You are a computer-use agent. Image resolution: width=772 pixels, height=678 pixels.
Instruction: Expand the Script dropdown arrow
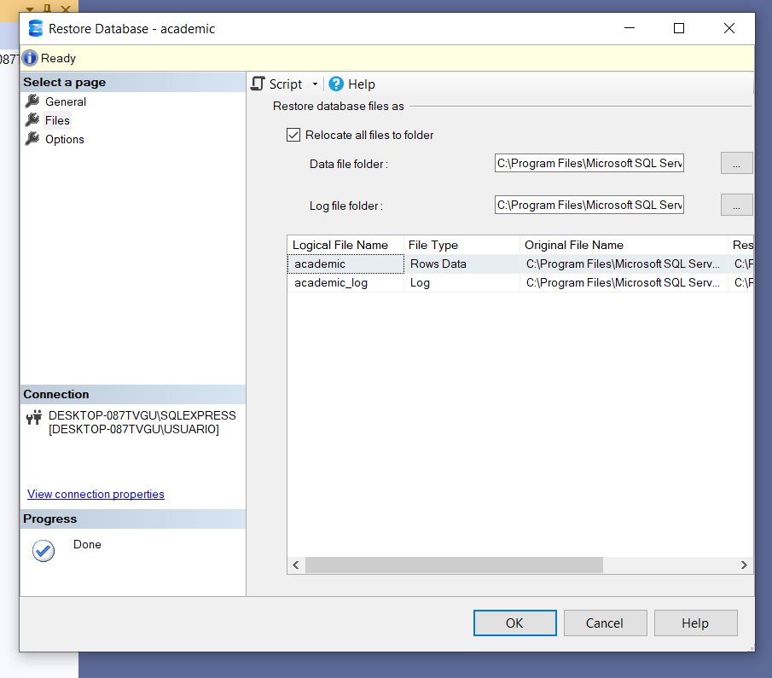pyautogui.click(x=315, y=84)
